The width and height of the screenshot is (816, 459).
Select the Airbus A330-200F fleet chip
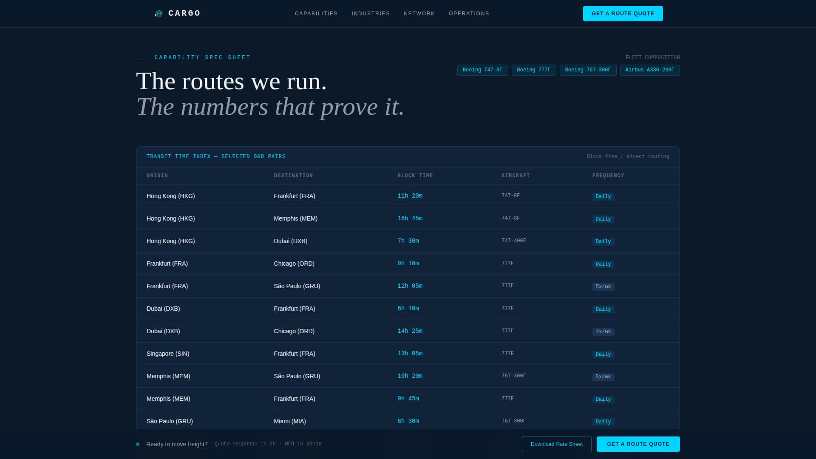point(650,70)
